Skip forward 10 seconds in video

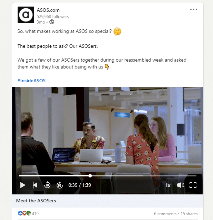[60, 185]
